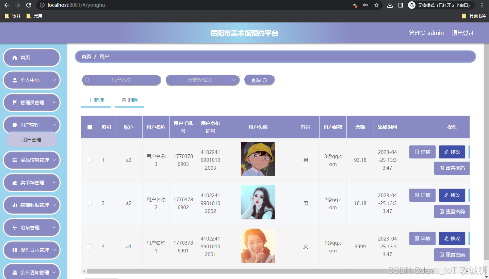Click 重置密码 for account a1
Viewport: 489px width, 279px height.
452,255
